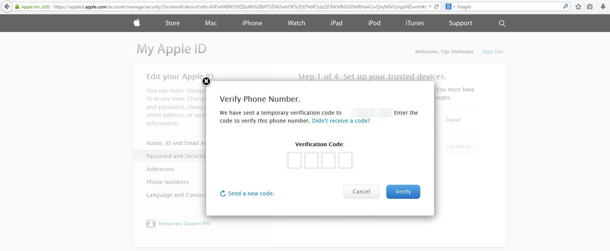Open the Google search engine dropdown

pos(450,6)
